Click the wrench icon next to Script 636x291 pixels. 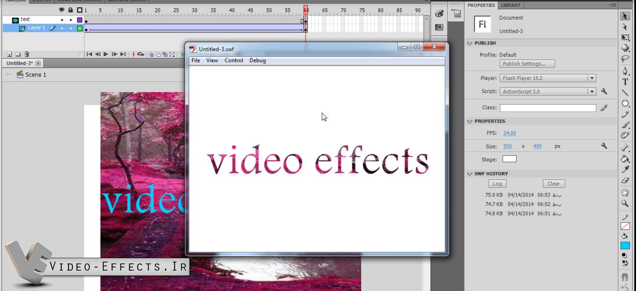pyautogui.click(x=604, y=92)
